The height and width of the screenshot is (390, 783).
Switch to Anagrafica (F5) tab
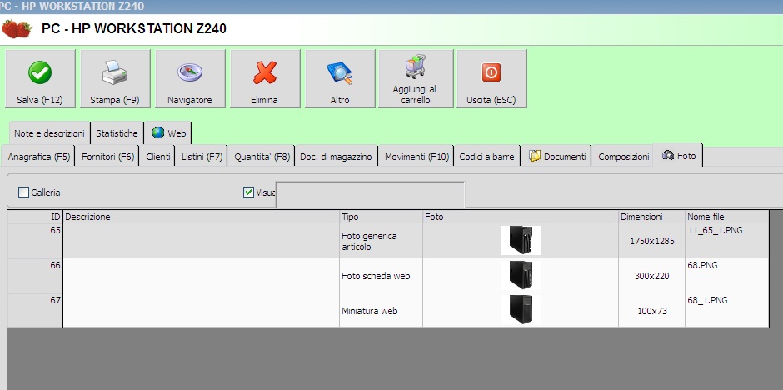coord(38,157)
